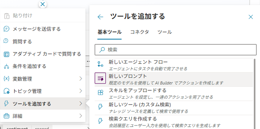Click the 質問する question icon
Viewport: 260px width, 129px height.
click(x=7, y=41)
